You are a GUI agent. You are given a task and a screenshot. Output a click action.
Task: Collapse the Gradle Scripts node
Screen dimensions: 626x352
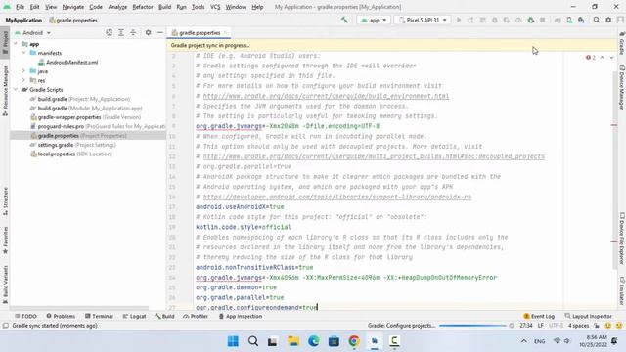pyautogui.click(x=16, y=89)
